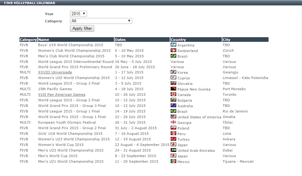302x176 pixels.
Task: Select Boys' U19 World Championship 2015 text
Action: tap(71, 45)
